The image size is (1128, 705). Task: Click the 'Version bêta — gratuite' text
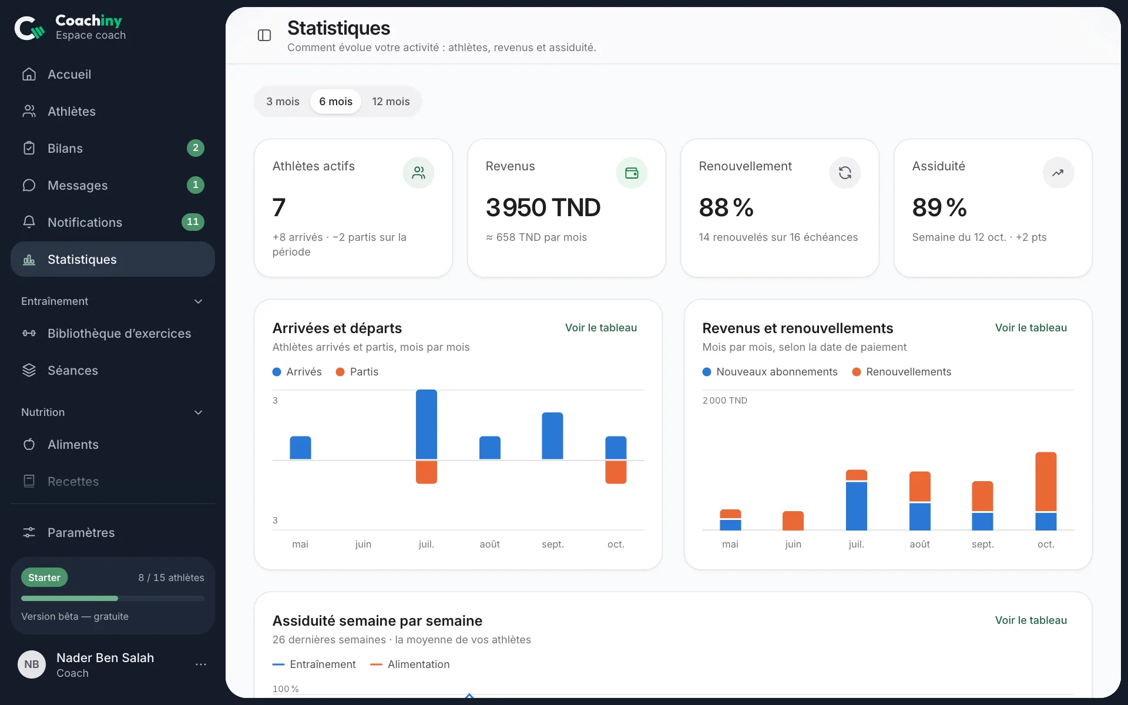[75, 616]
